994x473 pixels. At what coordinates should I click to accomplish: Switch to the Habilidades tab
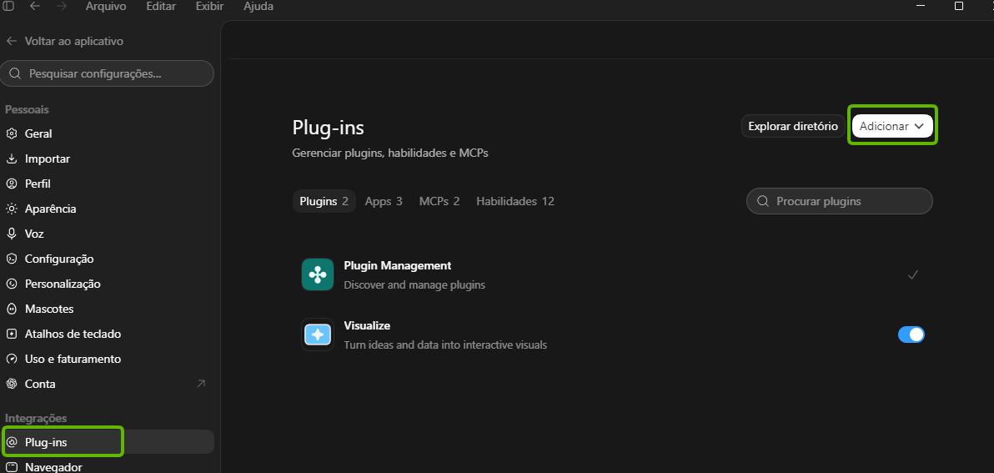tap(515, 201)
